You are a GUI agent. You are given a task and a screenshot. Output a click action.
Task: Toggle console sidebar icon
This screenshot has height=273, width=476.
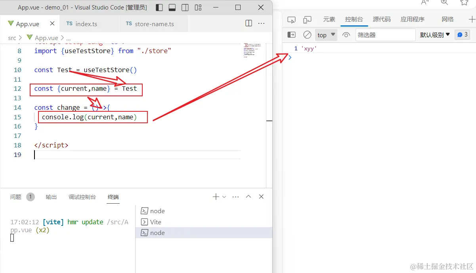click(x=291, y=35)
